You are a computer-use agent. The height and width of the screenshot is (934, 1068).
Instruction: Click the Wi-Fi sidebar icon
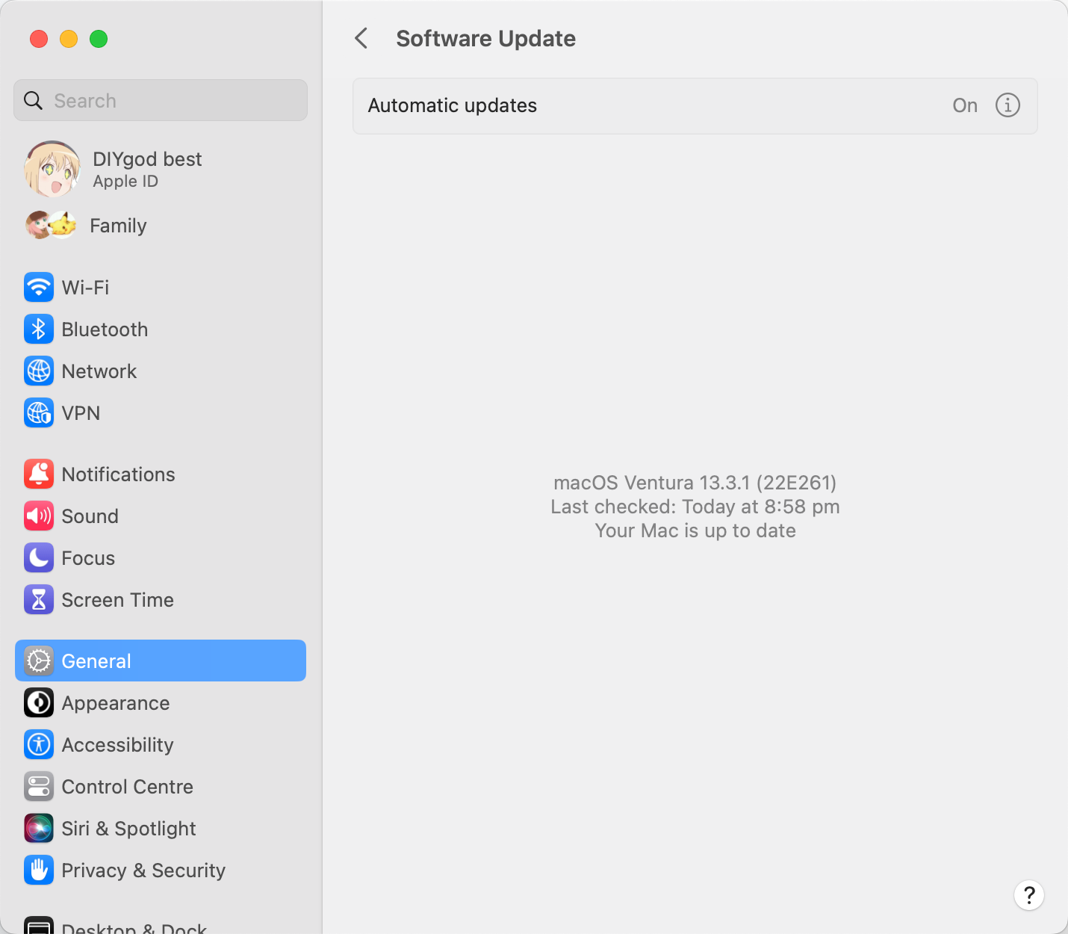coord(39,287)
